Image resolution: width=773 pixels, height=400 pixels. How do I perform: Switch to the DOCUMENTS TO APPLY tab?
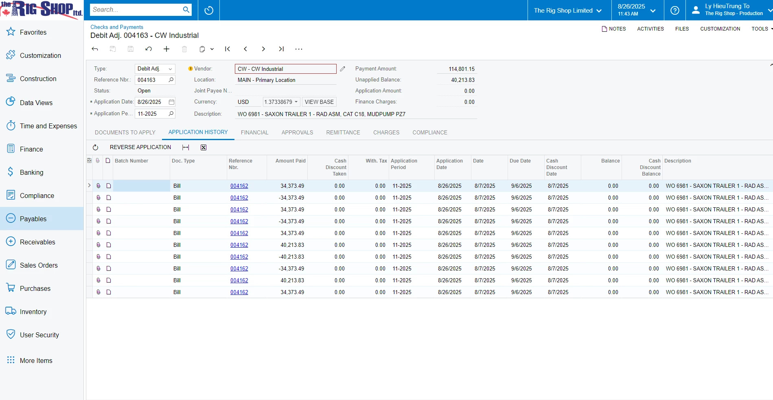125,132
